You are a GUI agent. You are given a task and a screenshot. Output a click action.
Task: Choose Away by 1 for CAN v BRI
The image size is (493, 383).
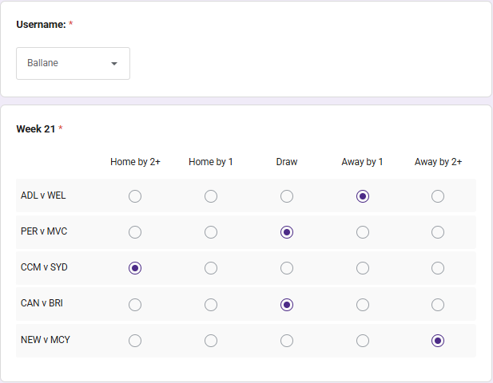point(363,304)
